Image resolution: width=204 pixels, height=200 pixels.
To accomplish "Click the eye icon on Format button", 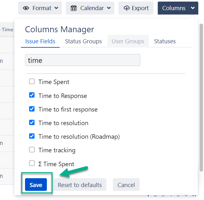I will point(26,8).
